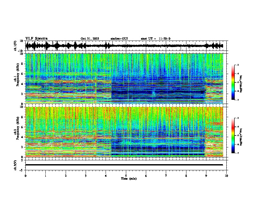Click time axis tick label "4"
Viewport: 255px width, 197px height.
click(106, 176)
